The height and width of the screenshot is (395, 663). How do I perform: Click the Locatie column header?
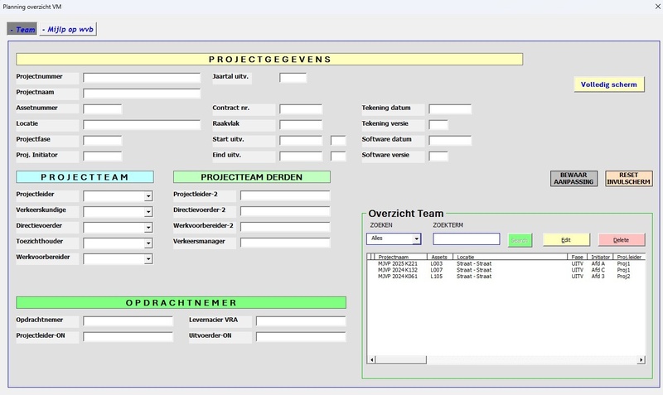(x=510, y=257)
